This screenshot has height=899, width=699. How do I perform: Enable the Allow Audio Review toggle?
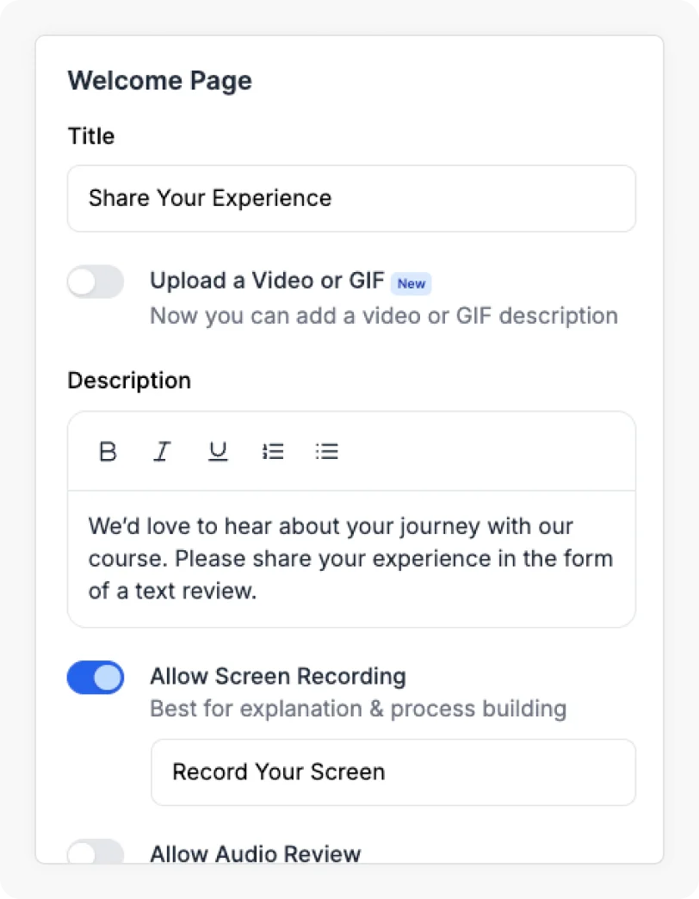point(95,855)
